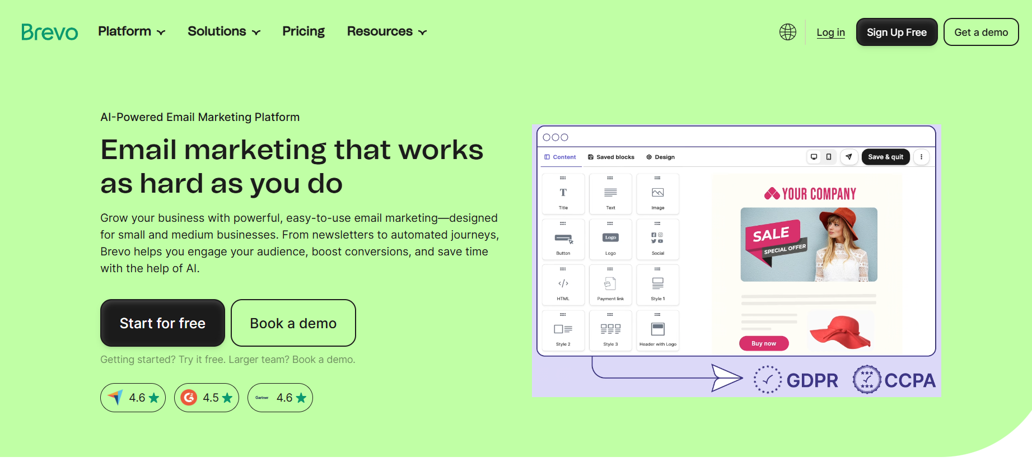Pick the HTML block icon
This screenshot has width=1032, height=466.
pyautogui.click(x=563, y=284)
